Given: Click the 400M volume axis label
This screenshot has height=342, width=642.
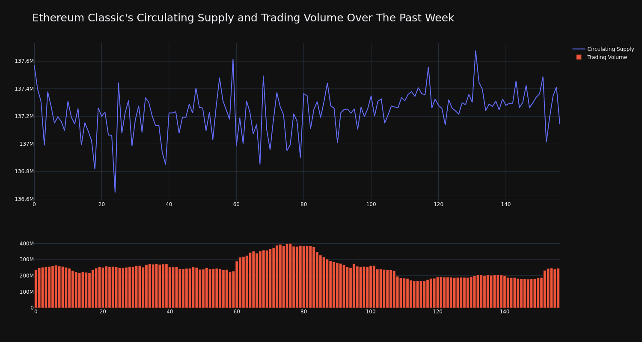Looking at the screenshot, I should tap(27, 244).
